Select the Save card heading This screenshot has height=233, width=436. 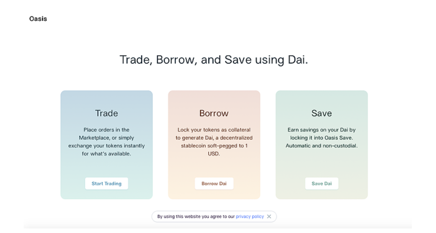click(x=321, y=113)
